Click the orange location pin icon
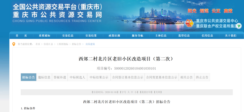 pyautogui.click(x=14, y=44)
